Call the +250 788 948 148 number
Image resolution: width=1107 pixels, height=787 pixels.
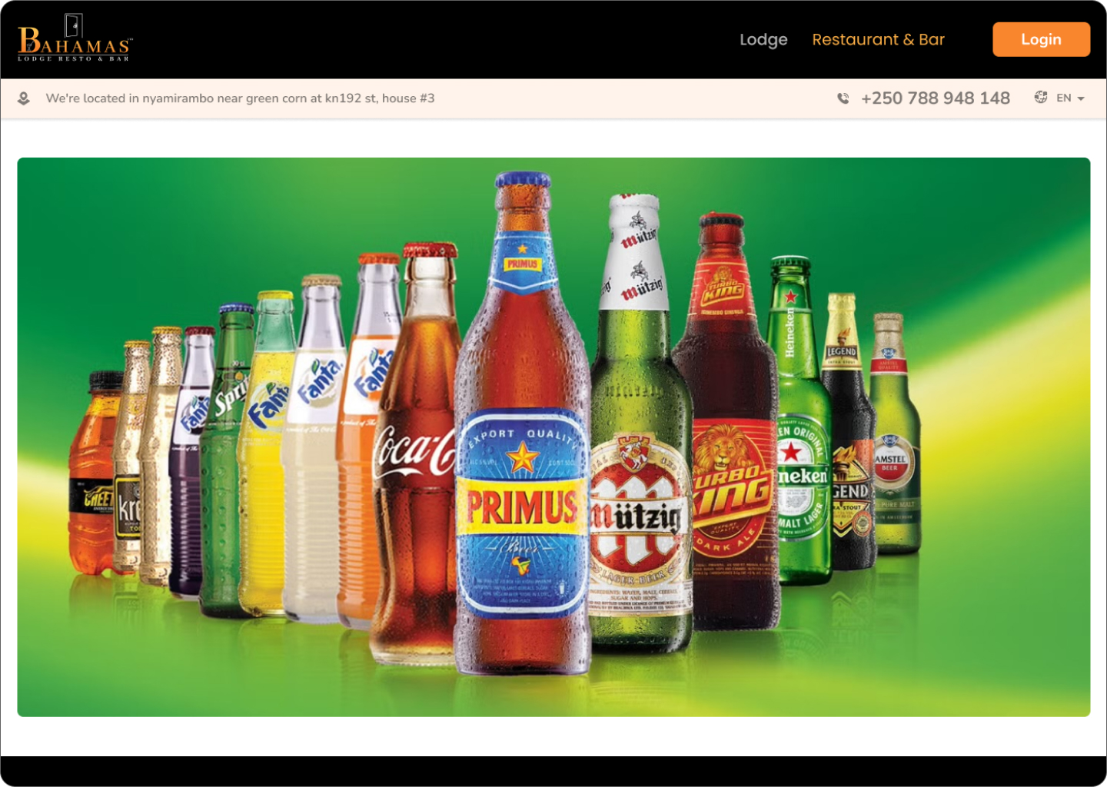click(935, 98)
